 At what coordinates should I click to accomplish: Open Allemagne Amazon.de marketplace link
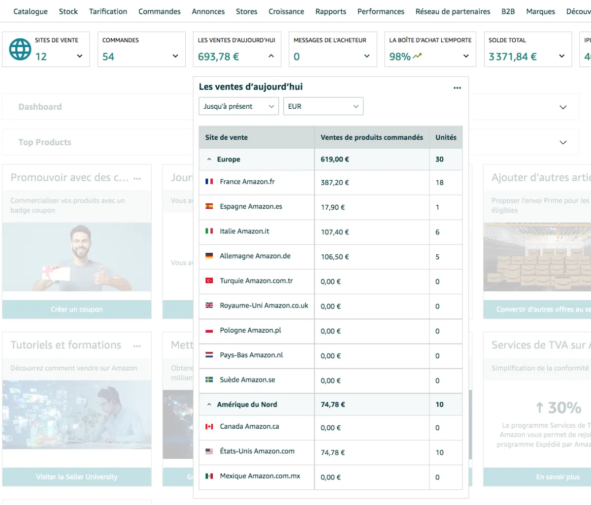255,256
